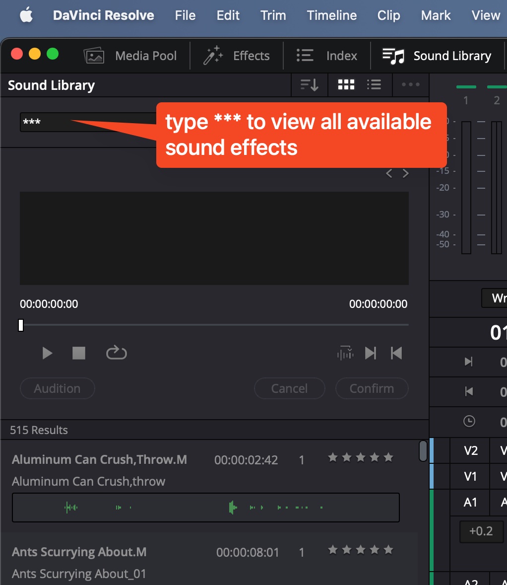Click the mark out point icon

(396, 353)
